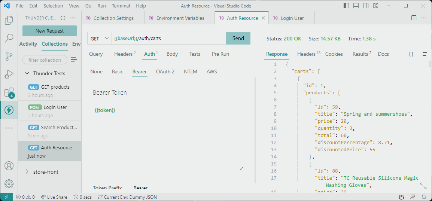Select OAuth 2 auth type
The height and width of the screenshot is (201, 432).
tap(165, 72)
